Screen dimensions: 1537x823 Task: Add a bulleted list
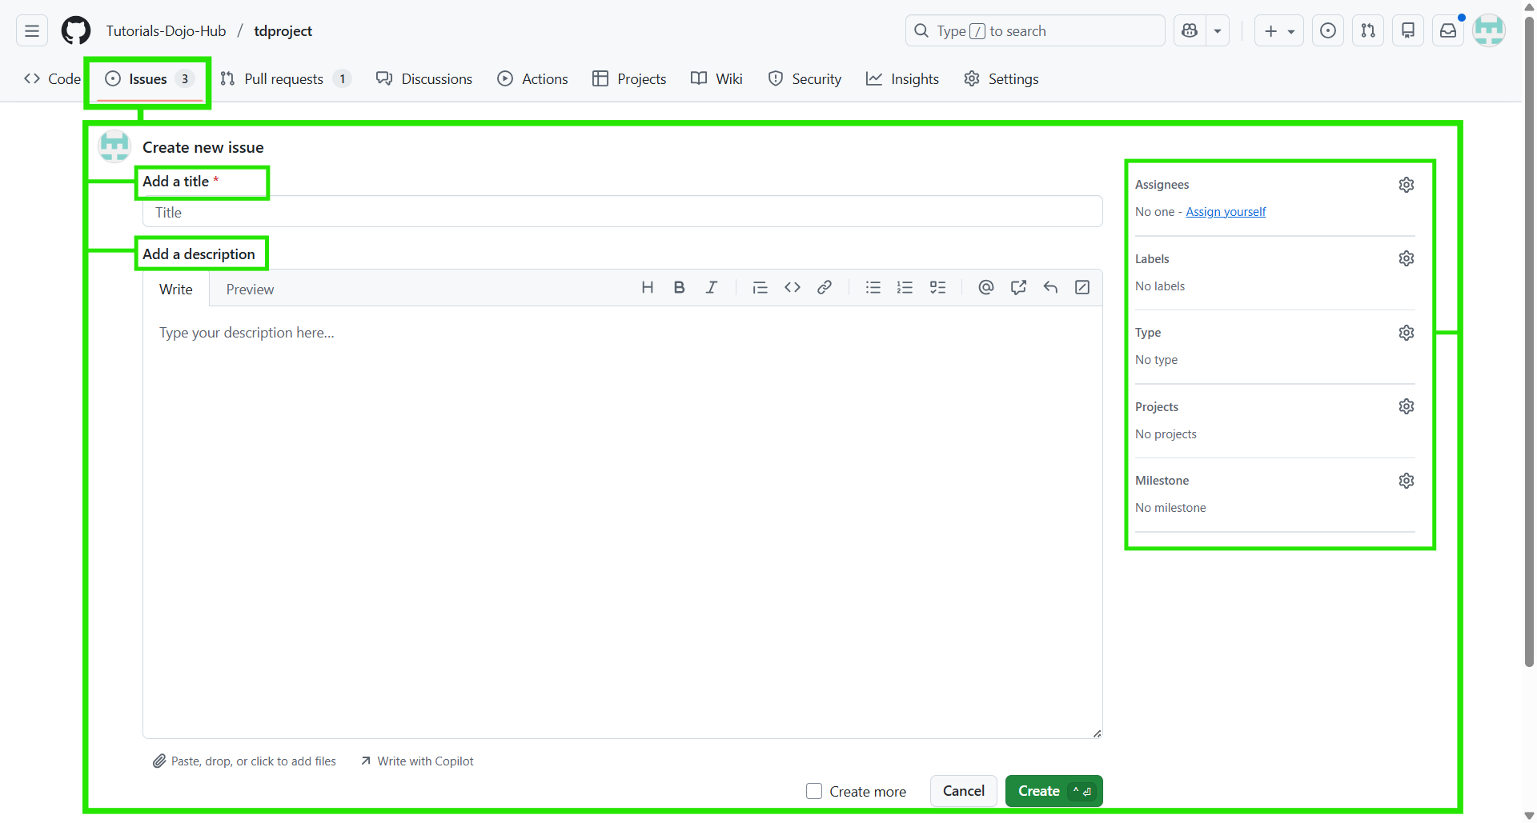coord(873,287)
